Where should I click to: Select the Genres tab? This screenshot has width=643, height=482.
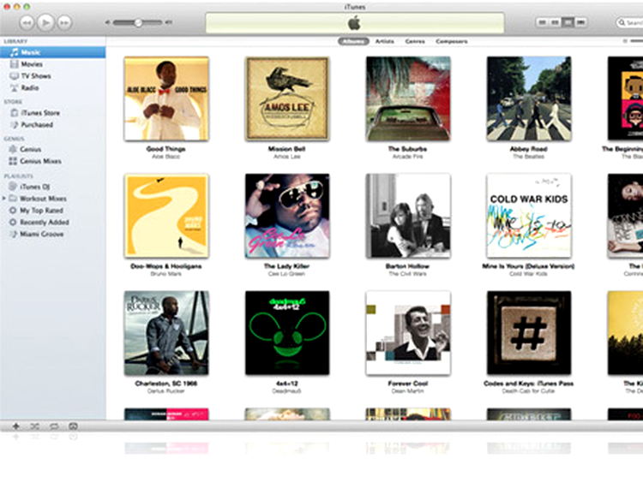(x=415, y=41)
